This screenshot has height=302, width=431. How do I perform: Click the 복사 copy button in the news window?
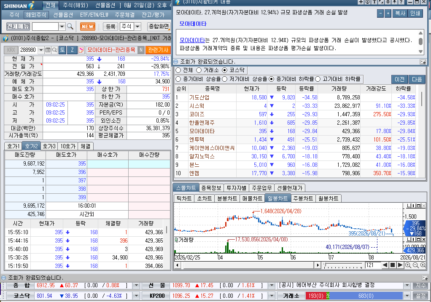point(400,13)
